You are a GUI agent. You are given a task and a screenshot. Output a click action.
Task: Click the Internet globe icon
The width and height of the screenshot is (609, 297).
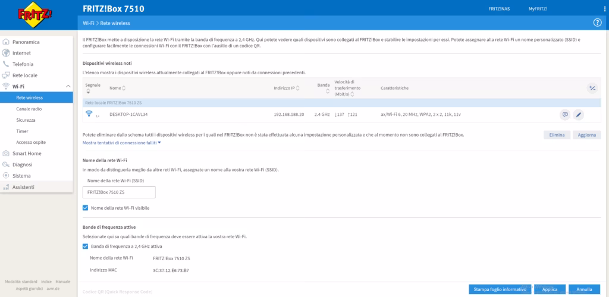(x=6, y=53)
